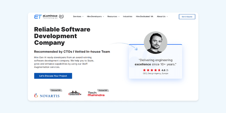Screen dimensions: 226x113
Task: Click the Fortune 500 tag above Tech Mahindra
Action: click(x=103, y=90)
